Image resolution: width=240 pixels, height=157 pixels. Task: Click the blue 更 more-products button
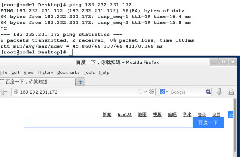pos(230,114)
